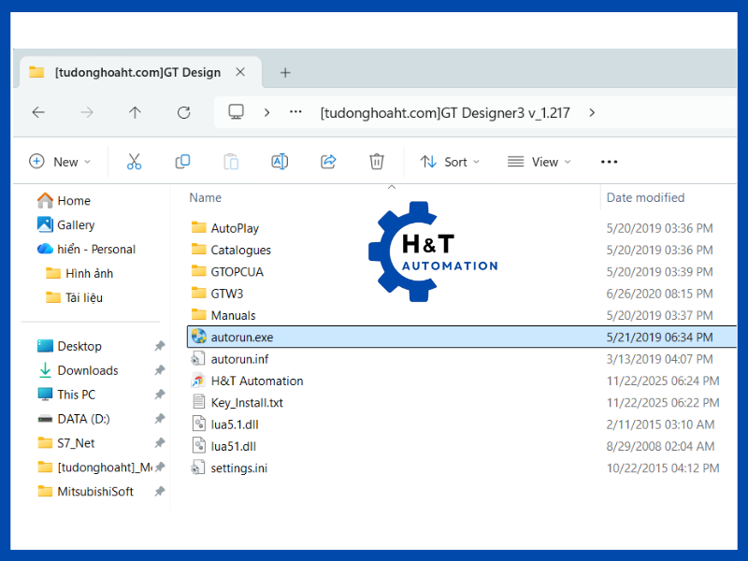Click the Delete trash can icon
Image resolution: width=748 pixels, height=561 pixels.
pyautogui.click(x=377, y=162)
